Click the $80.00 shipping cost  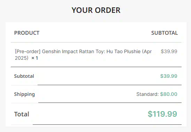(x=169, y=94)
